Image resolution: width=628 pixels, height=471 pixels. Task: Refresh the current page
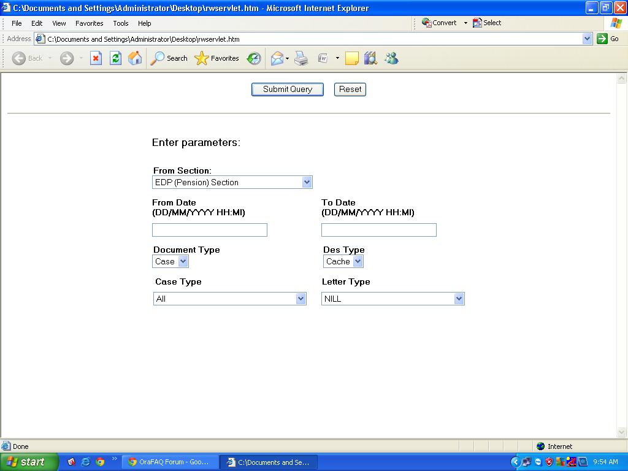[x=115, y=58]
